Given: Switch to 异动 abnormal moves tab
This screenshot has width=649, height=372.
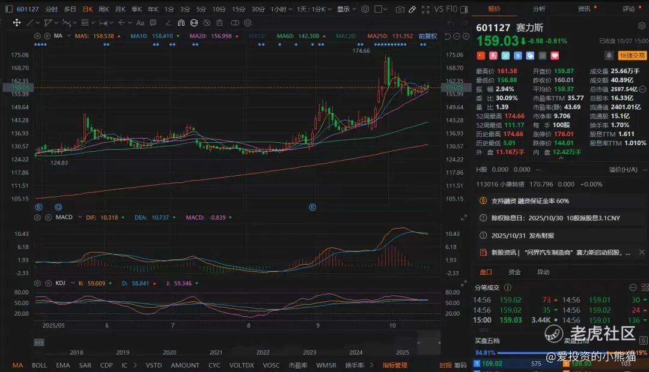Looking at the screenshot, I should click(543, 272).
